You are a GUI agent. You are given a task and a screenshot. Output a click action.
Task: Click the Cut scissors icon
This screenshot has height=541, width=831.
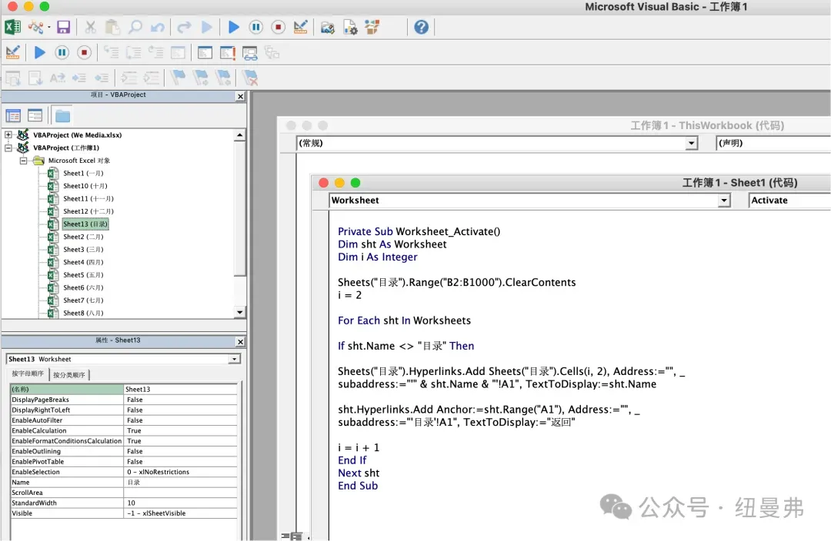tap(91, 27)
